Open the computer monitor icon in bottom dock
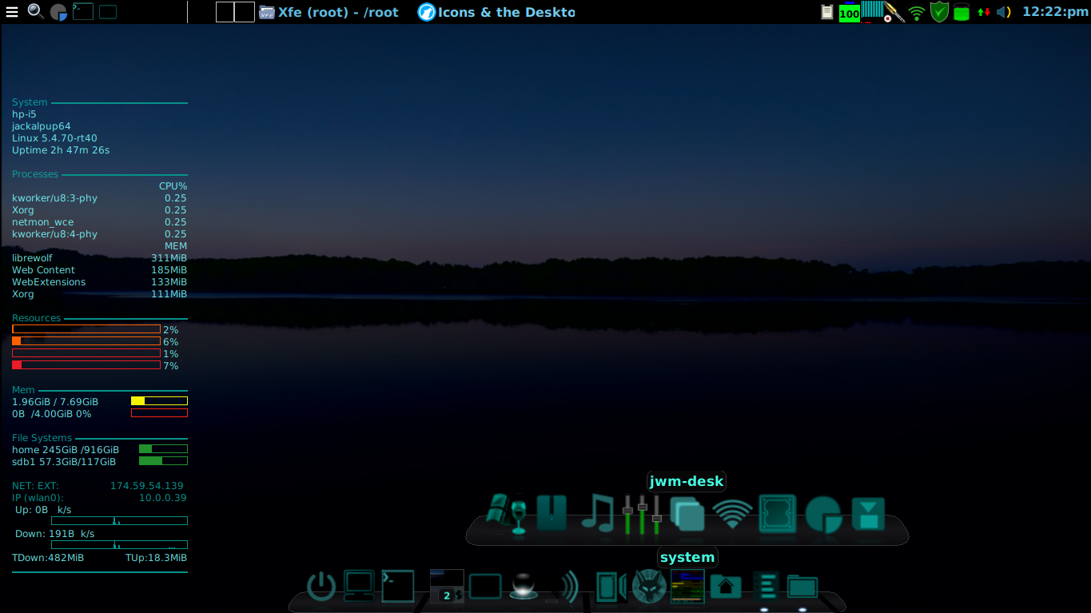This screenshot has height=613, width=1091. (x=359, y=586)
